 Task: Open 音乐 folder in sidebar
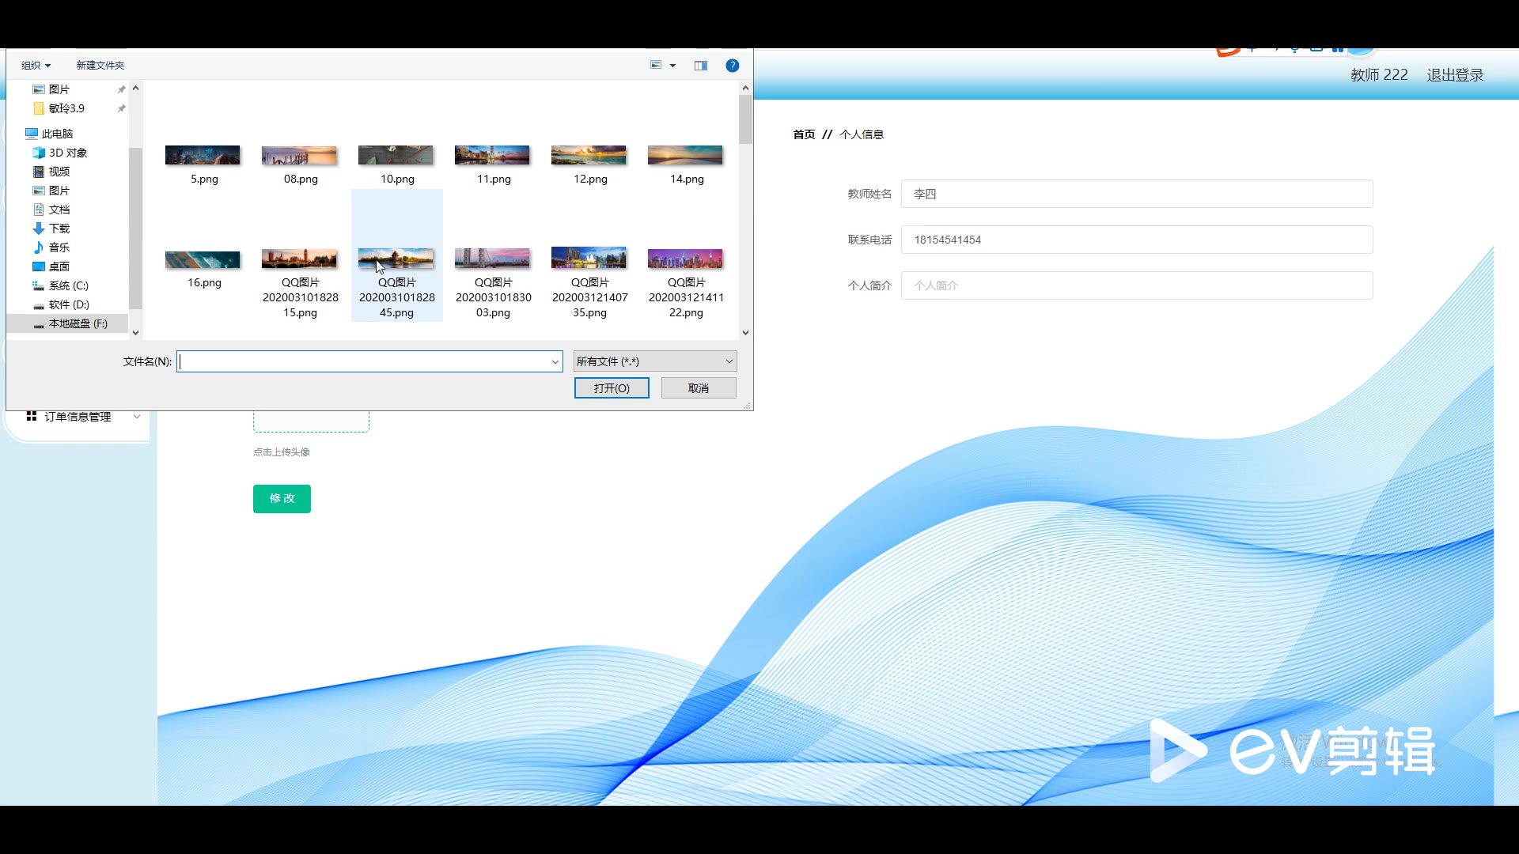point(59,248)
